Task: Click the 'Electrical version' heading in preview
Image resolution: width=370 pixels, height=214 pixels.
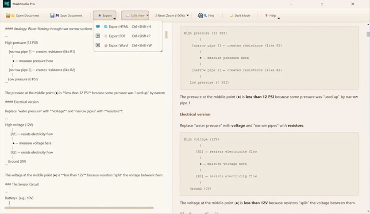Action: [195, 115]
